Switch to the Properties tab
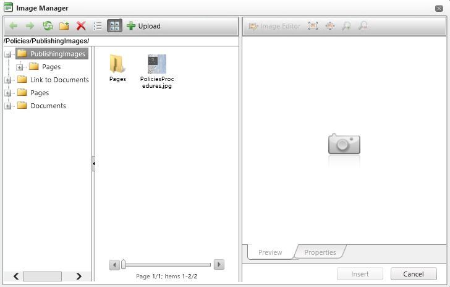The width and height of the screenshot is (450, 287). tap(320, 252)
